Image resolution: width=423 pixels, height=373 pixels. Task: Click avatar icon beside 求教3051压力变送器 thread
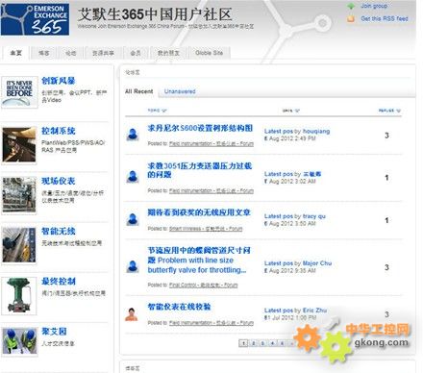point(133,176)
